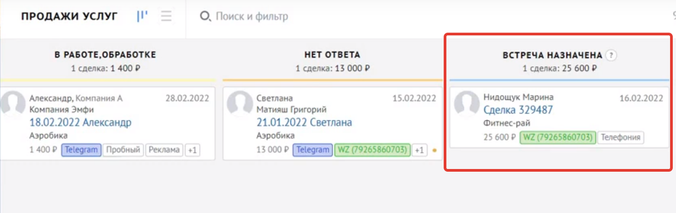Expand +1 tags on Александр deal
The height and width of the screenshot is (213, 676).
[x=193, y=150]
